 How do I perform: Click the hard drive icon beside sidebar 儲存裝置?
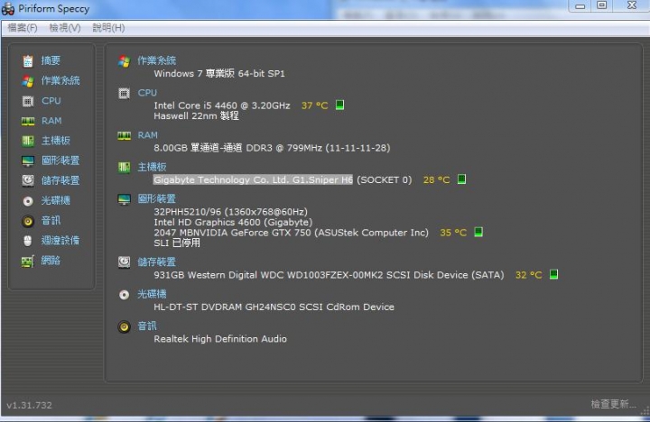click(28, 180)
